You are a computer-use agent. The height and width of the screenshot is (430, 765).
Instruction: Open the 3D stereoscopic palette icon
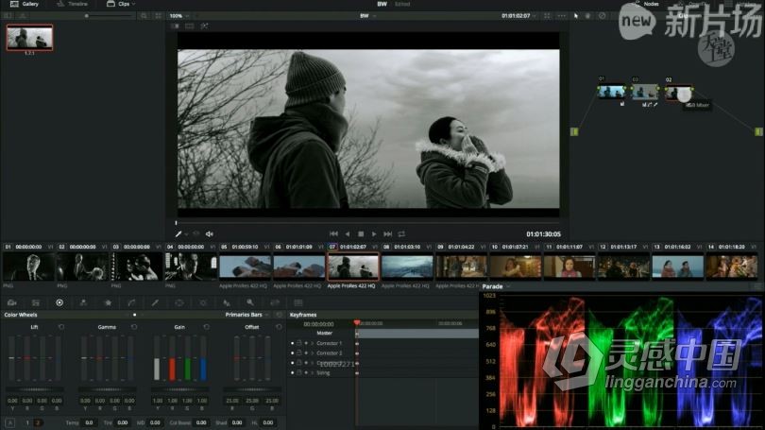298,302
